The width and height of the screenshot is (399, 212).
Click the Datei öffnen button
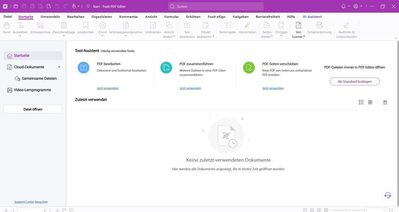pyautogui.click(x=33, y=109)
